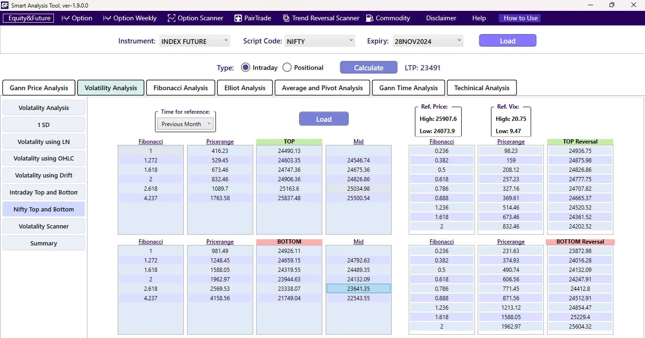Open the Gann Time Analysis tab

(x=408, y=88)
